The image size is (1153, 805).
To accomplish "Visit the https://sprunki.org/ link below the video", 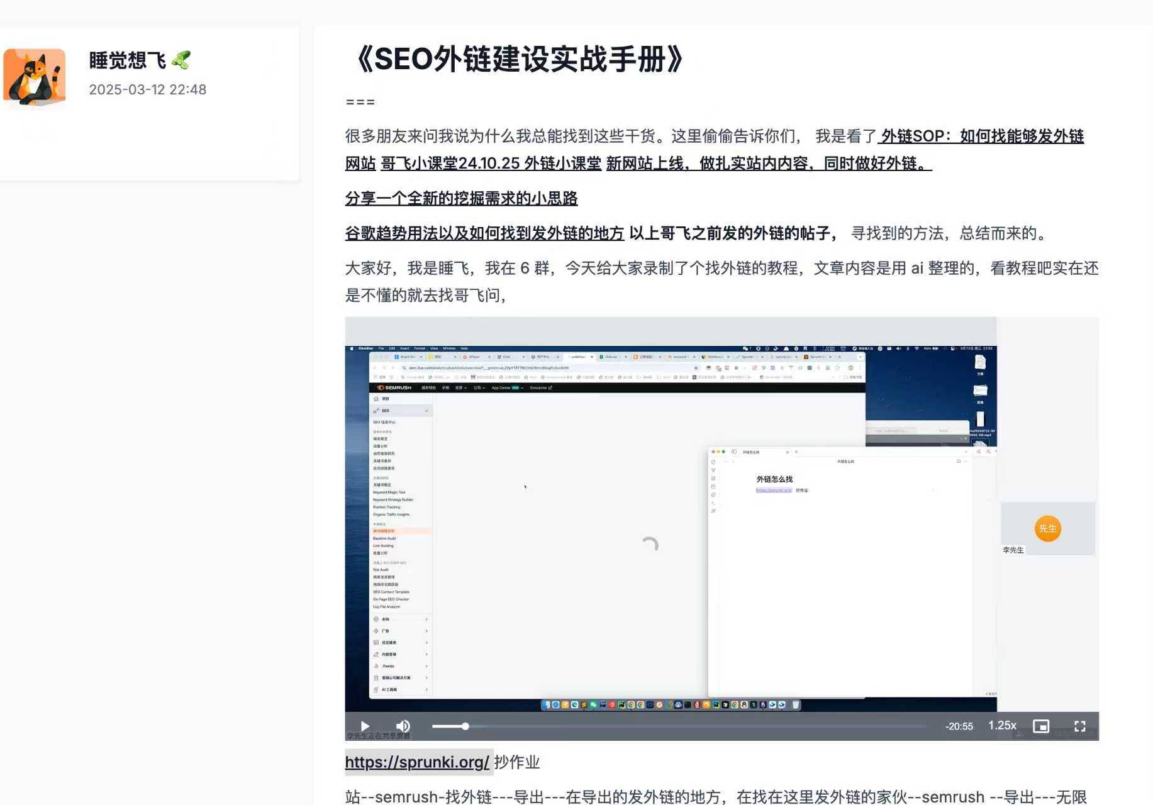I will 417,762.
